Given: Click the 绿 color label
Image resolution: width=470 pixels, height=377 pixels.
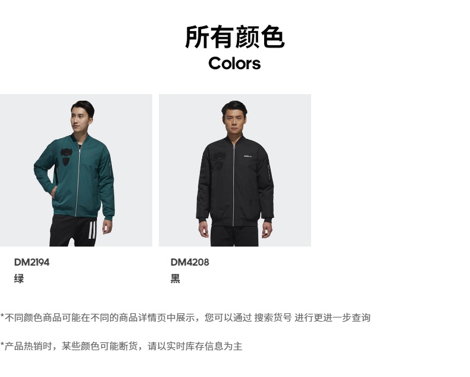Looking at the screenshot, I should tap(19, 279).
